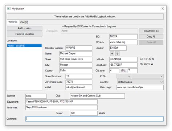This screenshot has height=131, width=172.
Task: Click the ZIP/Postal Code field
Action: pyautogui.click(x=79, y=82)
